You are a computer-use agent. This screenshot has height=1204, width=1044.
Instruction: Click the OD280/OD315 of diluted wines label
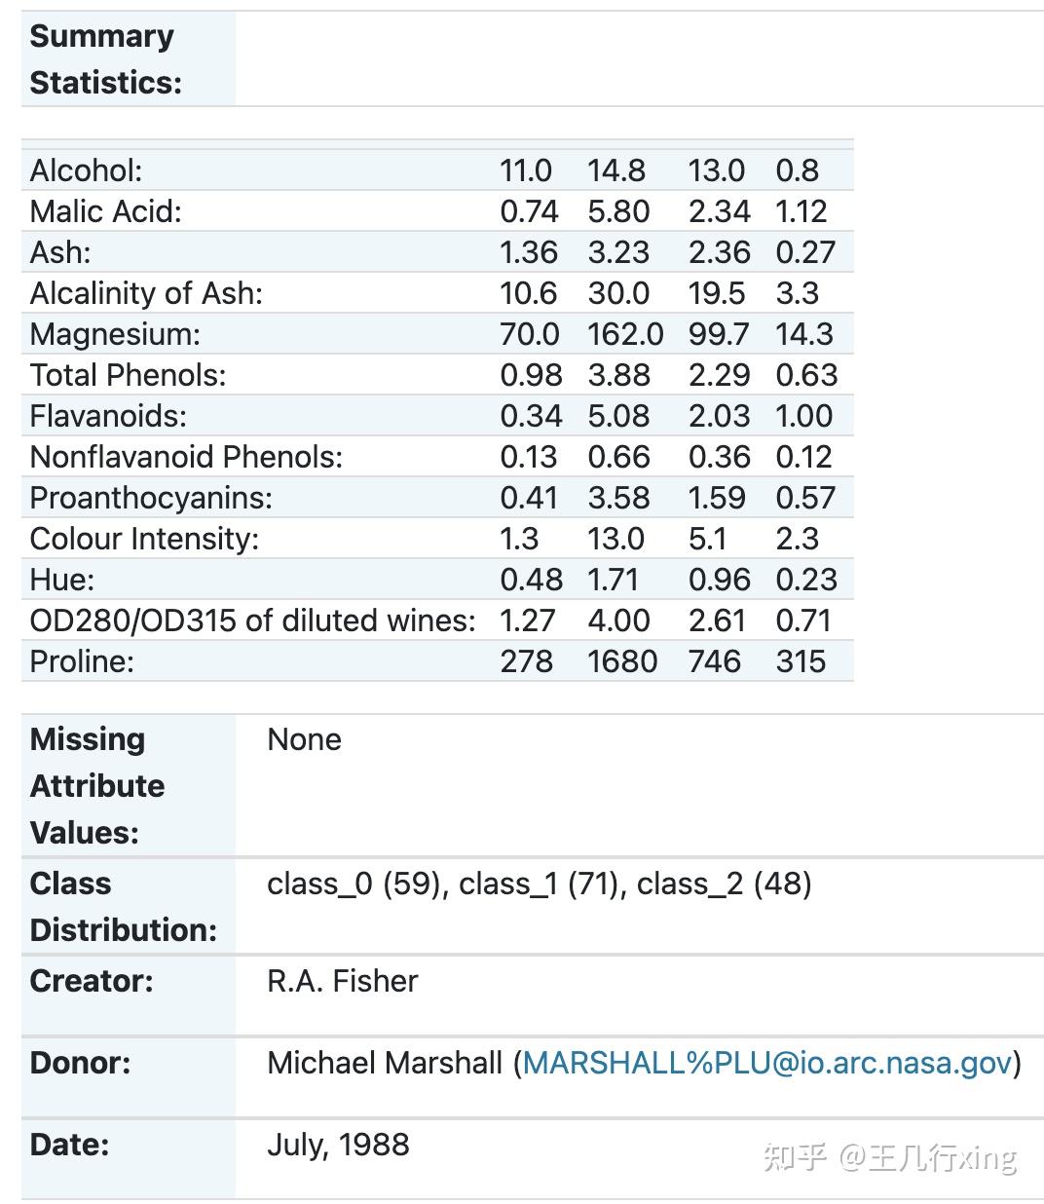(x=252, y=621)
